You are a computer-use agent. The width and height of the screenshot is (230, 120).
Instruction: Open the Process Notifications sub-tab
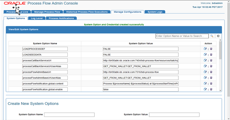[x=61, y=18]
